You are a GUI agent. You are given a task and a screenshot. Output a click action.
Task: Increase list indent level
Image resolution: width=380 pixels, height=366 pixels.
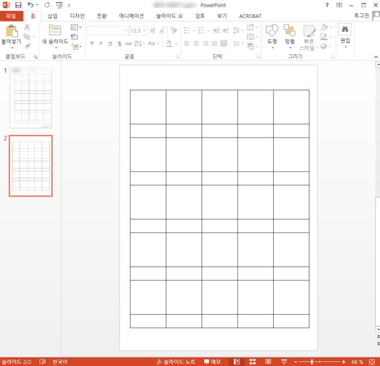coord(226,31)
